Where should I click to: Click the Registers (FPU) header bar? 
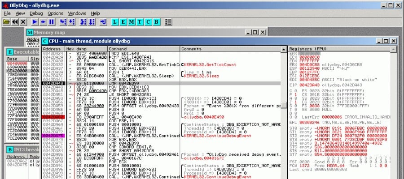point(339,49)
